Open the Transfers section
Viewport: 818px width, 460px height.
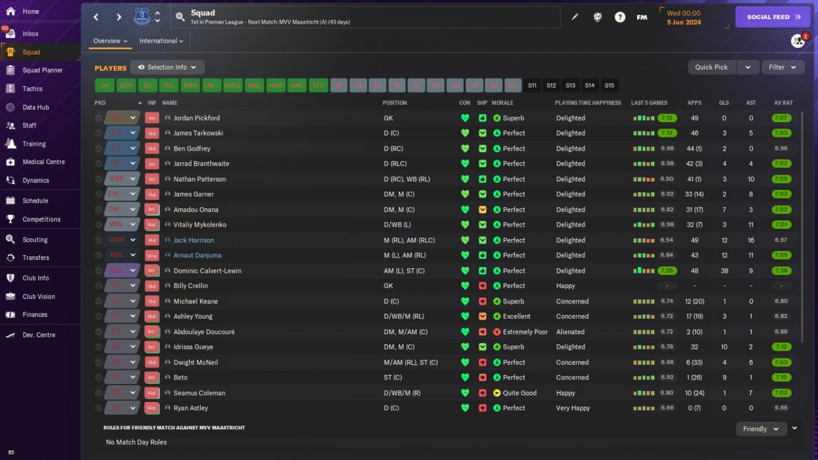[35, 257]
